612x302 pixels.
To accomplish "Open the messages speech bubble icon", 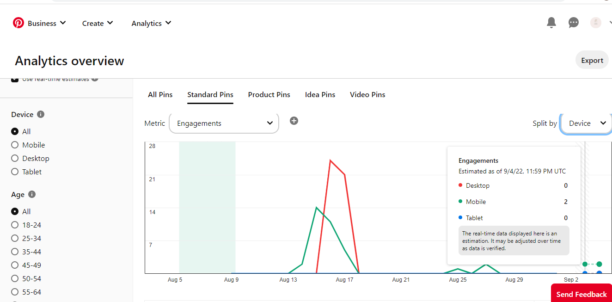I will tap(574, 23).
